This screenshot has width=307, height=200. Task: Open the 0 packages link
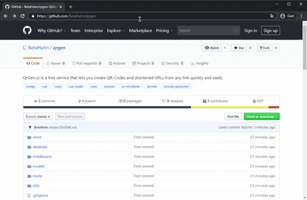130,101
